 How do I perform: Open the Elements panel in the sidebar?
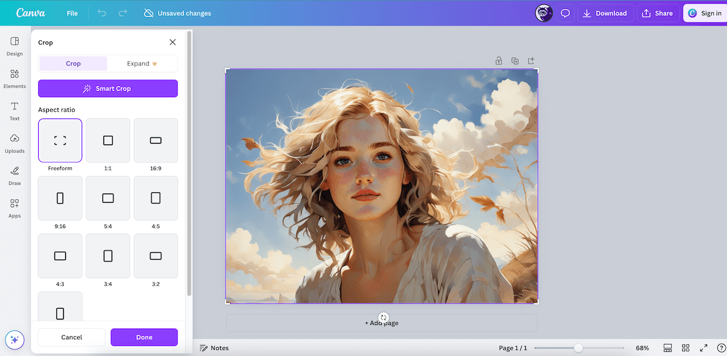[x=14, y=78]
